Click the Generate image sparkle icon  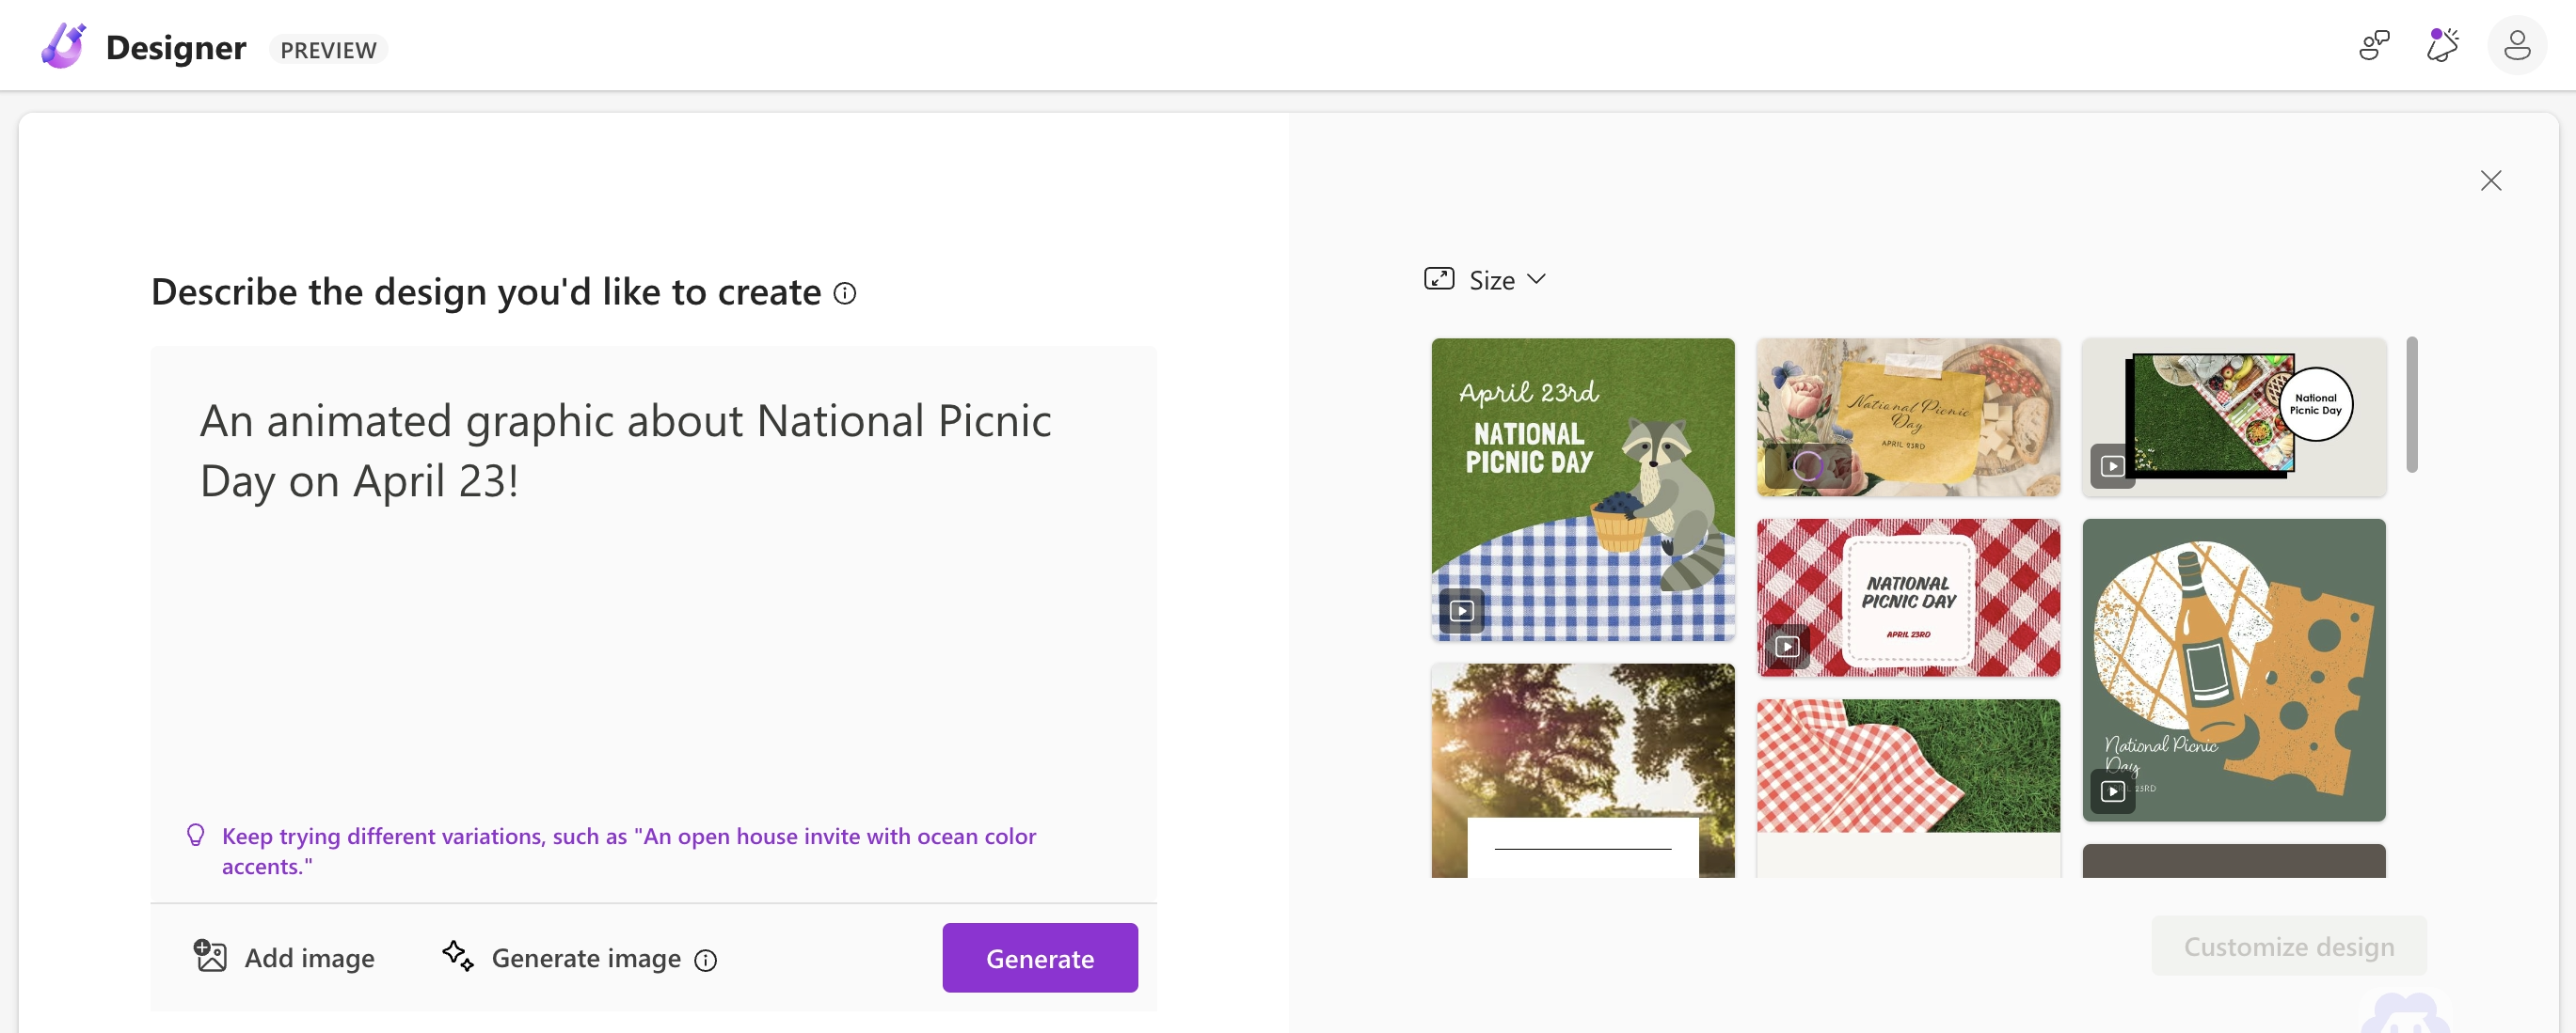pos(458,956)
